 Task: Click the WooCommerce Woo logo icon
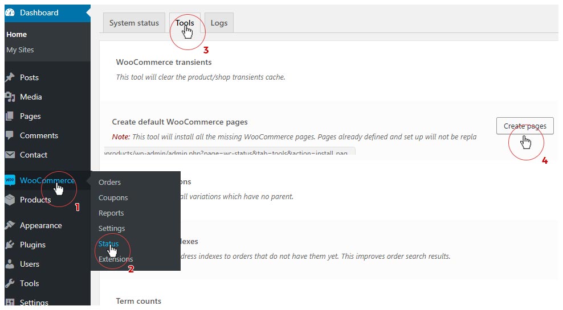tap(10, 180)
